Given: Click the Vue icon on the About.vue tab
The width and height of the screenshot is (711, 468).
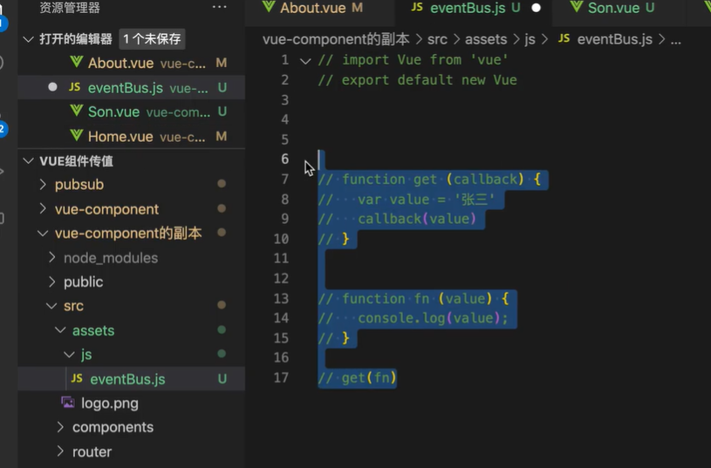Looking at the screenshot, I should 269,7.
